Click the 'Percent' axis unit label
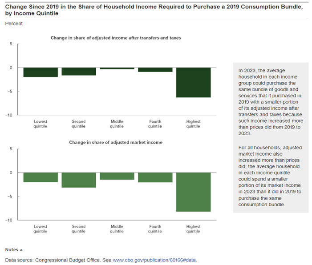 pyautogui.click(x=13, y=24)
